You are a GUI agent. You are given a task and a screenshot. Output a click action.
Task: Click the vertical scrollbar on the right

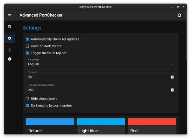coord(186,41)
